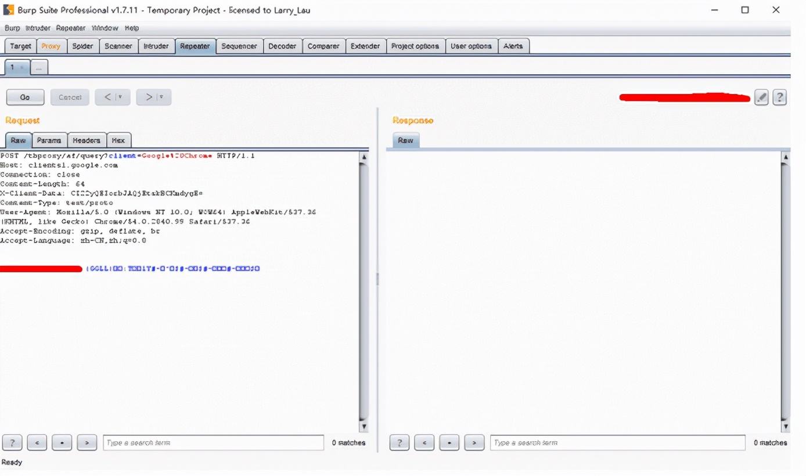
Task: Switch to the Extender tab
Action: (x=365, y=46)
